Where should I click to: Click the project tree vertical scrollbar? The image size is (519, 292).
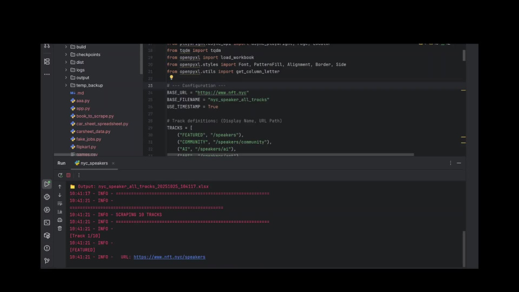pyautogui.click(x=141, y=59)
